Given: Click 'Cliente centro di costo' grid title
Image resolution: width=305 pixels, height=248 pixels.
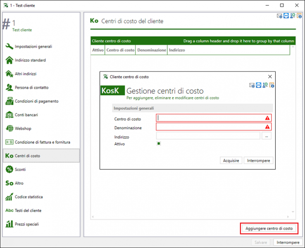Looking at the screenshot, I should pos(111,41).
